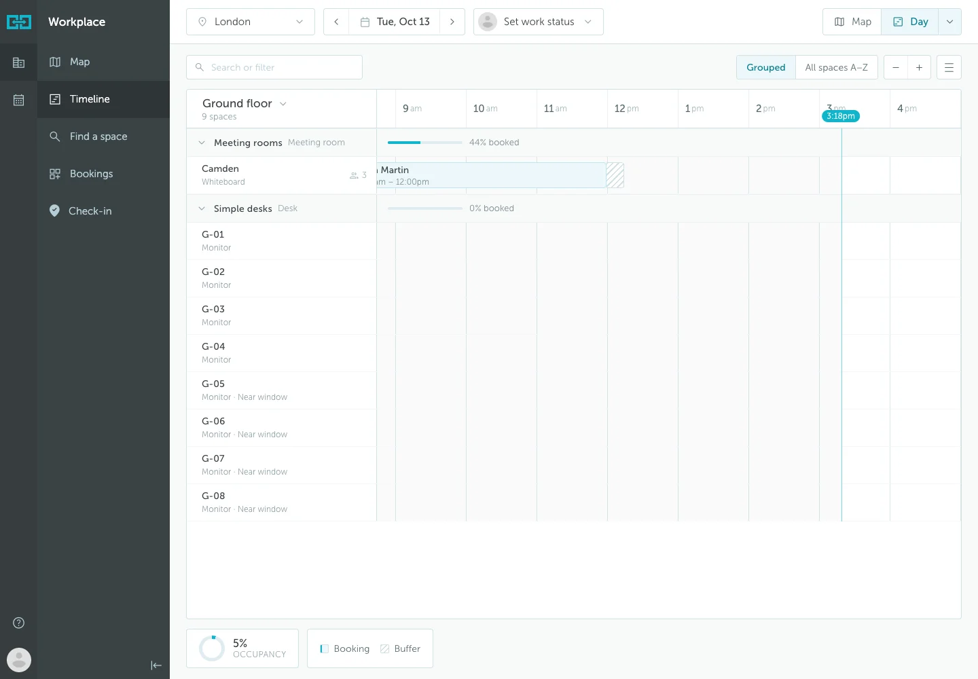This screenshot has width=978, height=679.
Task: Collapse the Meeting rooms group
Action: 202,143
